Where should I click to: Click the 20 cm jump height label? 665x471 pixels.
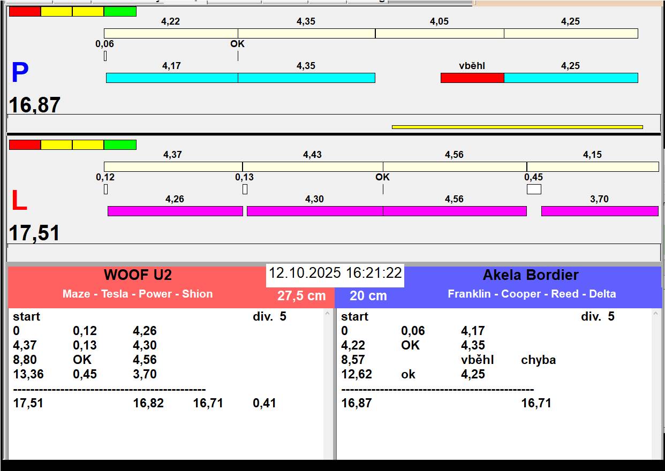368,295
